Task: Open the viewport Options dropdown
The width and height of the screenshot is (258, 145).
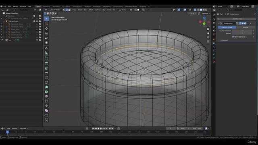Action: (x=206, y=13)
